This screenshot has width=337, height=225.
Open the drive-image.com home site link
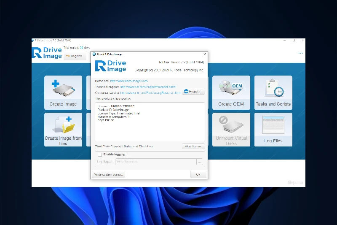pos(129,81)
